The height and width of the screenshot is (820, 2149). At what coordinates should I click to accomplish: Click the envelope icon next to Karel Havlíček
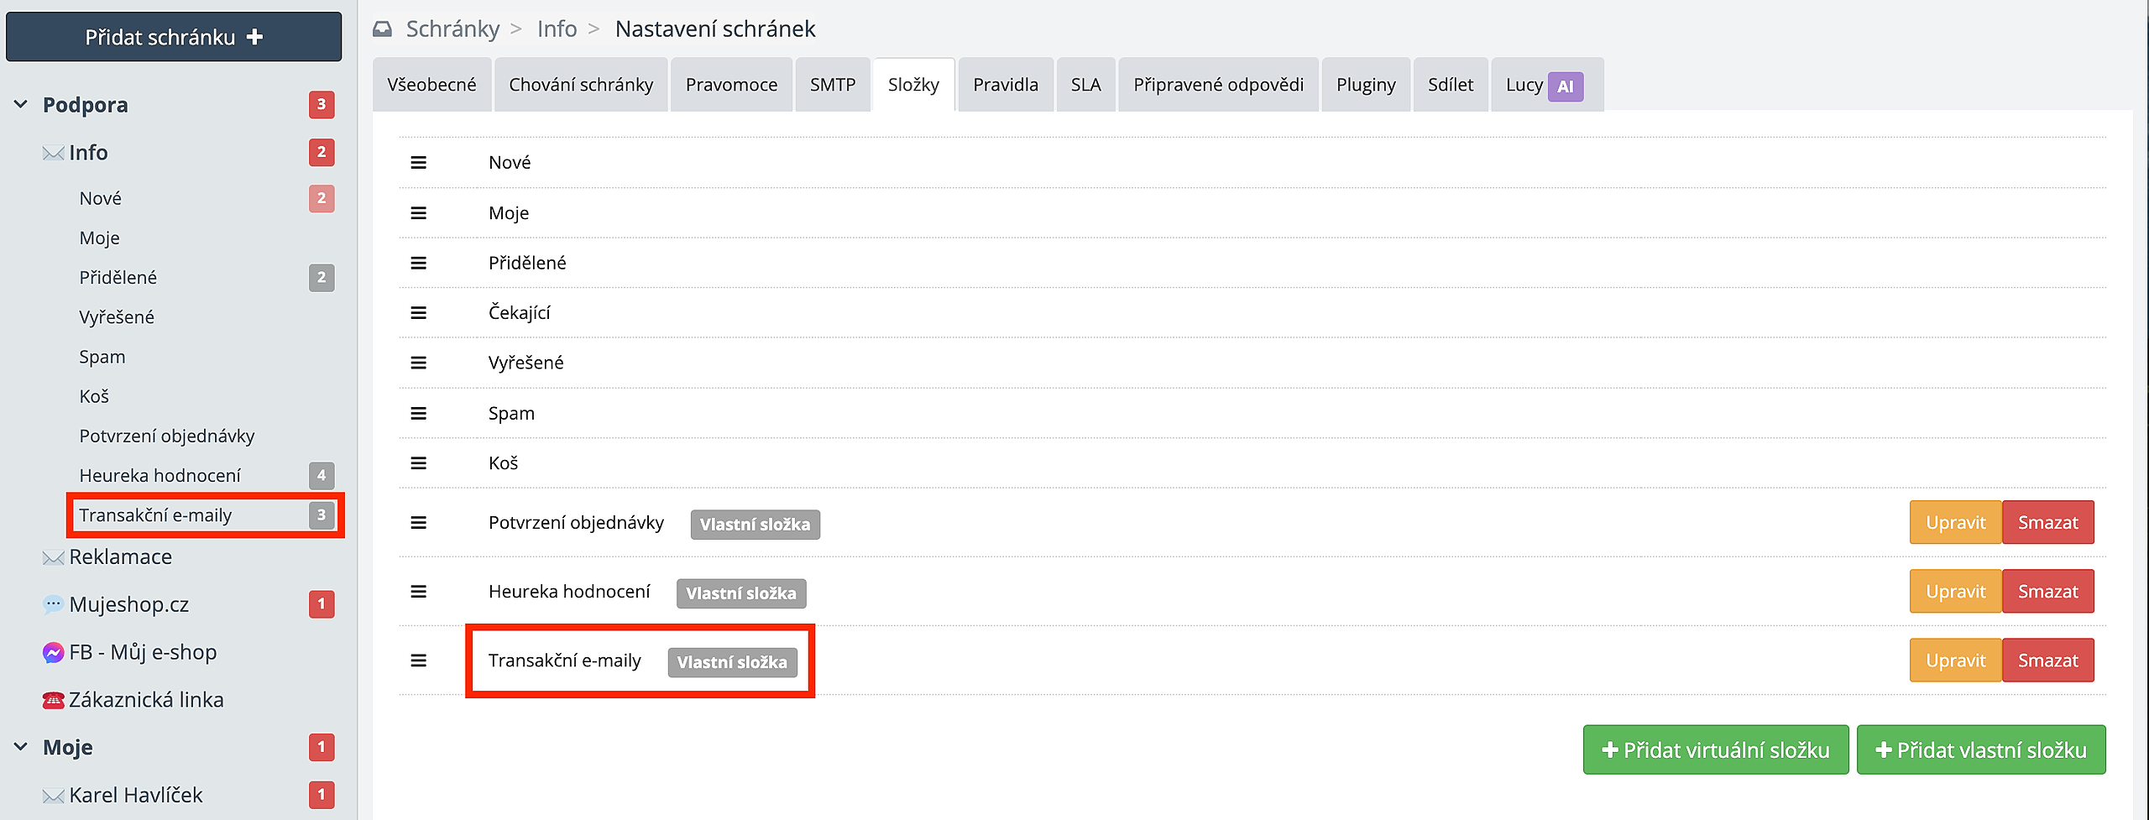(53, 796)
